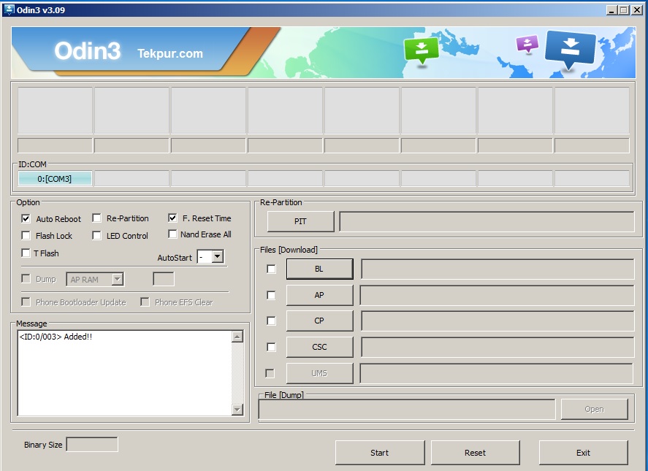Minimize the Odin3 window
648x471 pixels.
coord(611,10)
